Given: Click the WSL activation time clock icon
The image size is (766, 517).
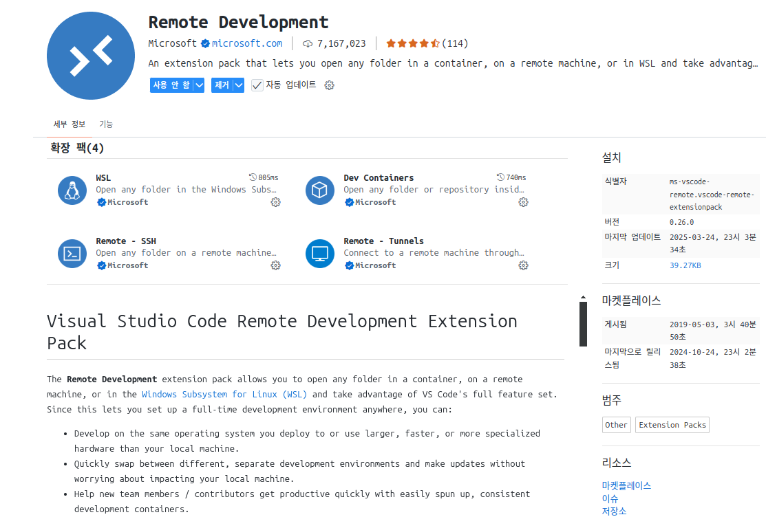Looking at the screenshot, I should pyautogui.click(x=253, y=177).
